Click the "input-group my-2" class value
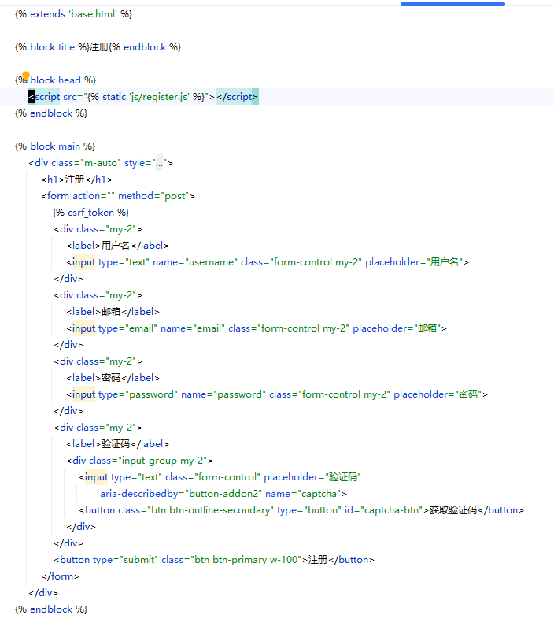This screenshot has height=626, width=554. (x=163, y=461)
